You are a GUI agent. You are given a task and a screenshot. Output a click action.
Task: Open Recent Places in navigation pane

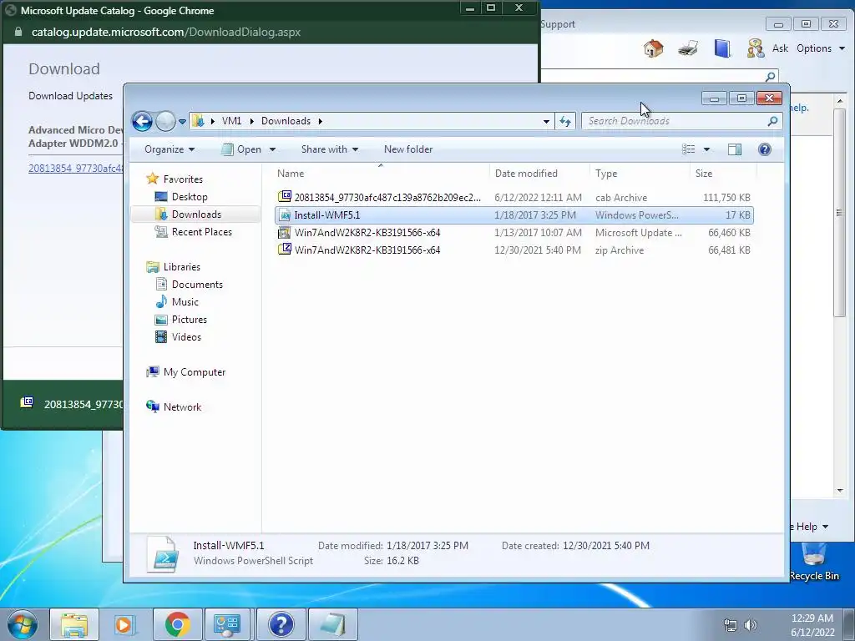202,232
